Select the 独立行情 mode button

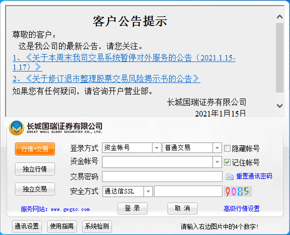(35, 169)
